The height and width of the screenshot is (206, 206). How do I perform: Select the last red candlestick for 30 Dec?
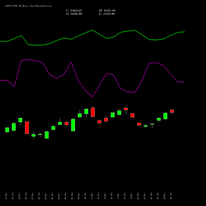(172, 111)
